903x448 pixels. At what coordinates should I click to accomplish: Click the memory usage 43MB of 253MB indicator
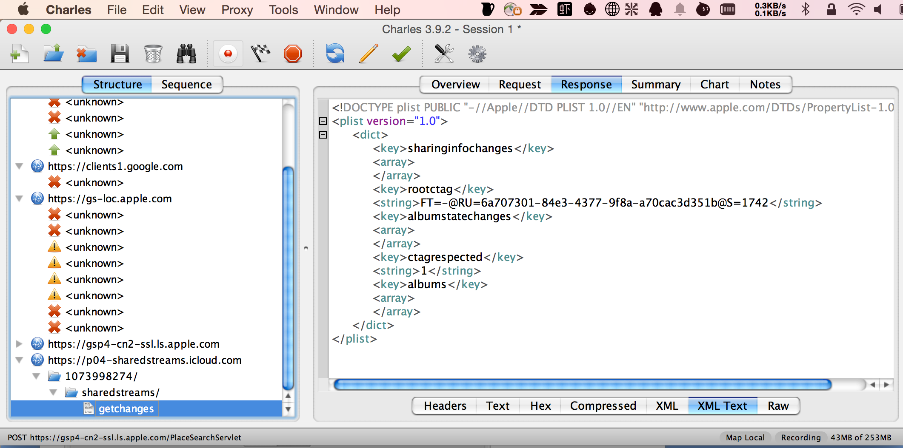861,437
